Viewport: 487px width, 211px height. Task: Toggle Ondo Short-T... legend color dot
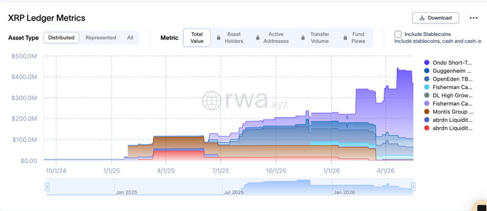(426, 63)
